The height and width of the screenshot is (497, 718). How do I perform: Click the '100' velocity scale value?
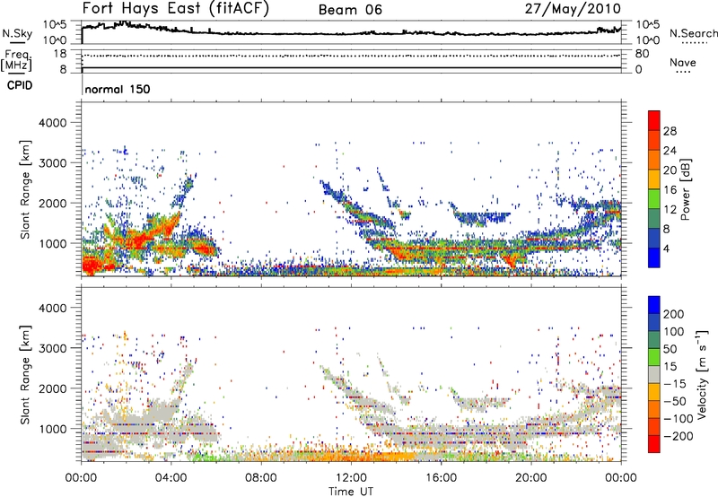674,331
